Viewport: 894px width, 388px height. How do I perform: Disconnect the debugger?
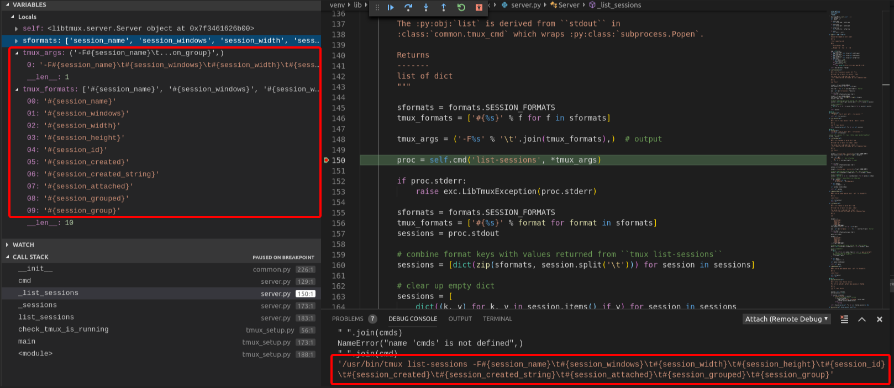click(479, 7)
